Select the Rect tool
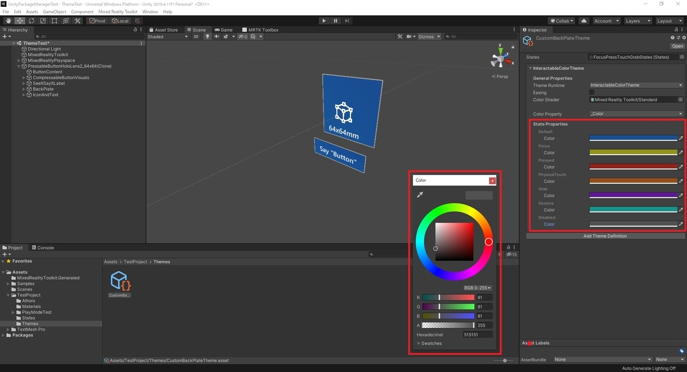Viewport: 687px width, 372px height. click(x=54, y=21)
